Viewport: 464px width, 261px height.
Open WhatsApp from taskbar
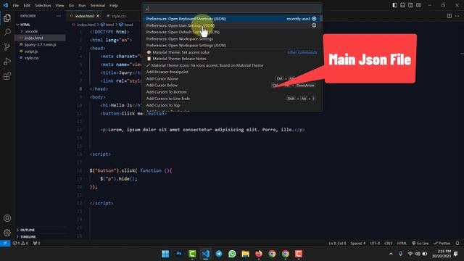232,254
